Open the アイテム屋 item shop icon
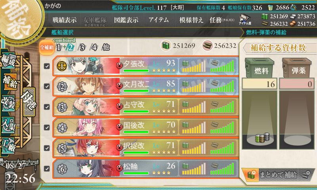Screen dimensions: 317x190 (x=245, y=19)
